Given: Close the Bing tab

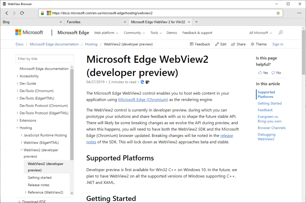Looking at the screenshot, I should click(x=61, y=22).
